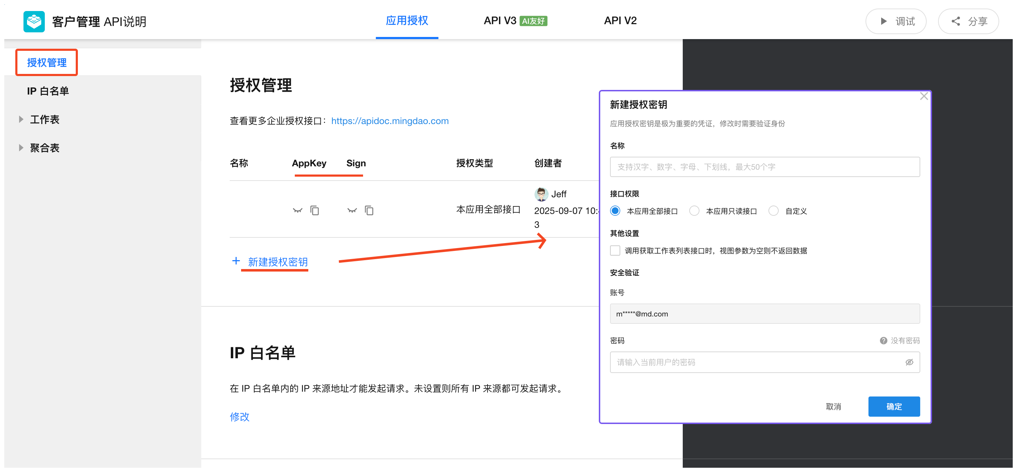Reveal the hidden Sign with eye icon
This screenshot has width=1017, height=472.
point(352,210)
